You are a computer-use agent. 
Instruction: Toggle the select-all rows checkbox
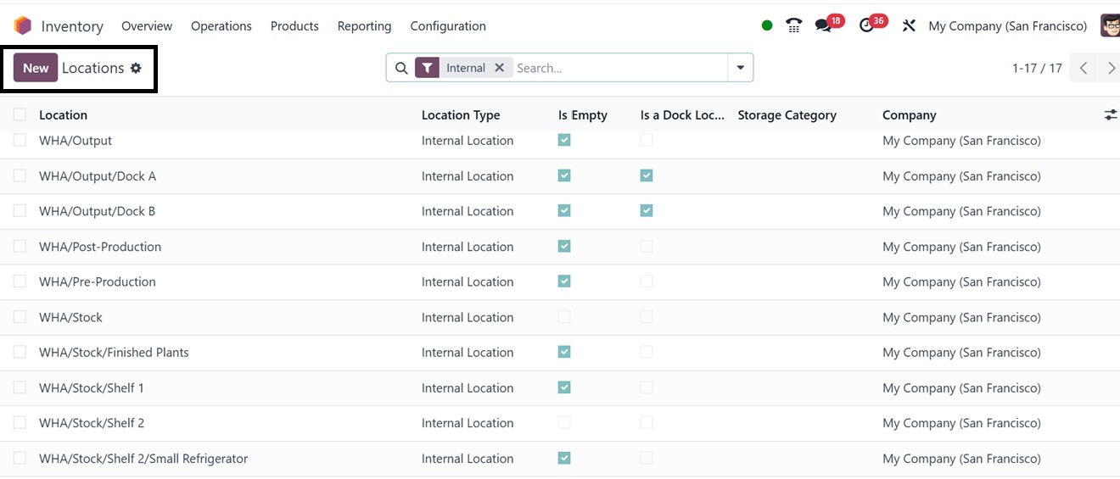click(20, 114)
